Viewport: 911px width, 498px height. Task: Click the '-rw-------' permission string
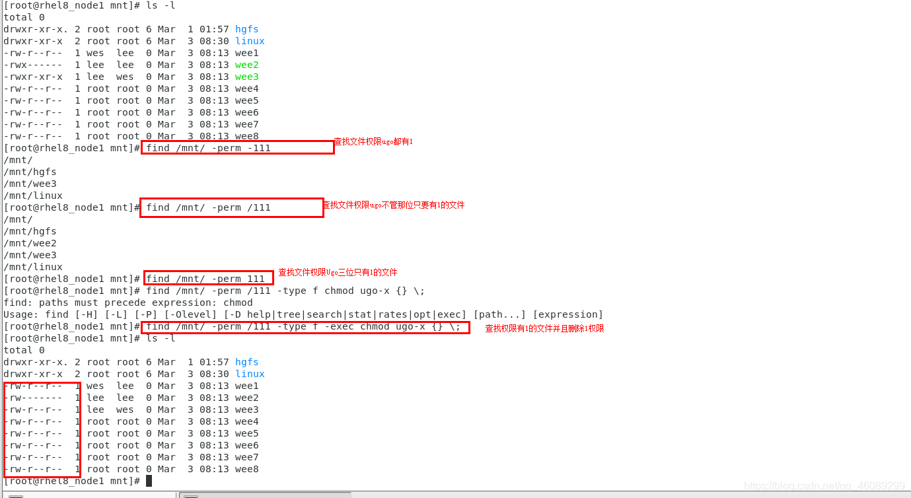(33, 398)
